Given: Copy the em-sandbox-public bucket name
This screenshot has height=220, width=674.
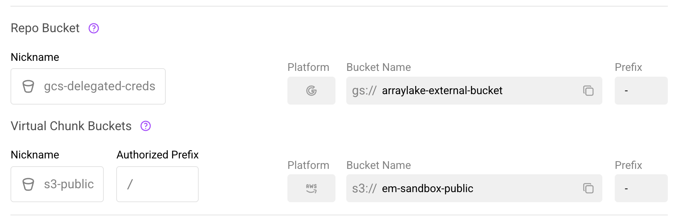Looking at the screenshot, I should click(x=588, y=188).
